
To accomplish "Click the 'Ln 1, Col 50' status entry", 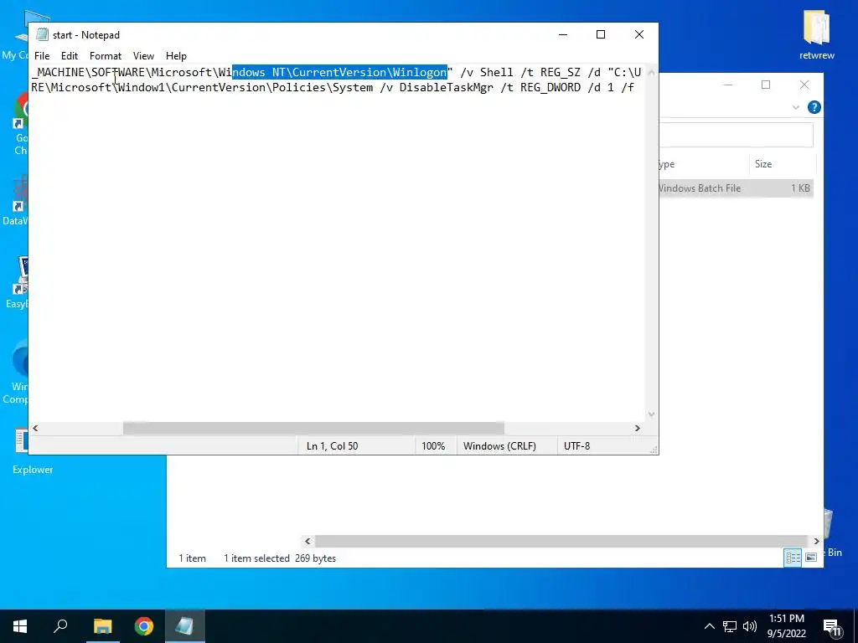I will tap(332, 446).
